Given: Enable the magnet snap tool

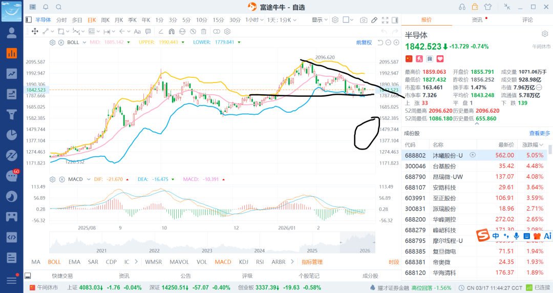Looking at the screenshot, I should pos(172,31).
